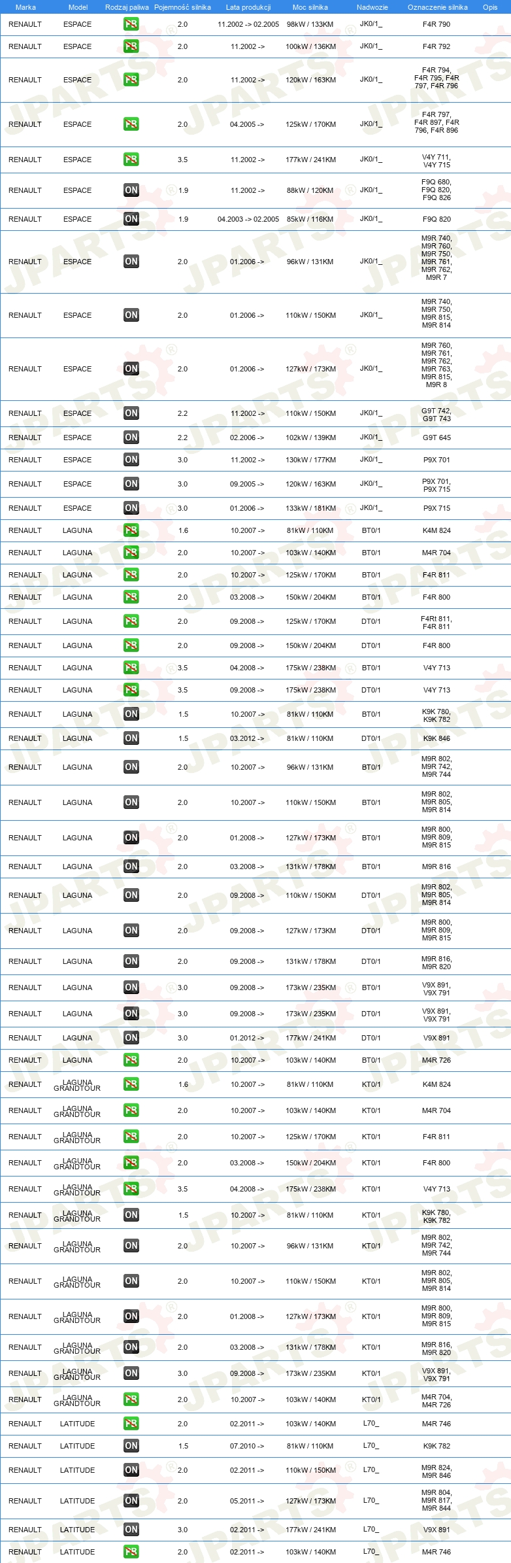Image resolution: width=511 pixels, height=1563 pixels.
Task: Click PB icon in Laguna BT0/1 K4M 824 row
Action: click(x=131, y=530)
